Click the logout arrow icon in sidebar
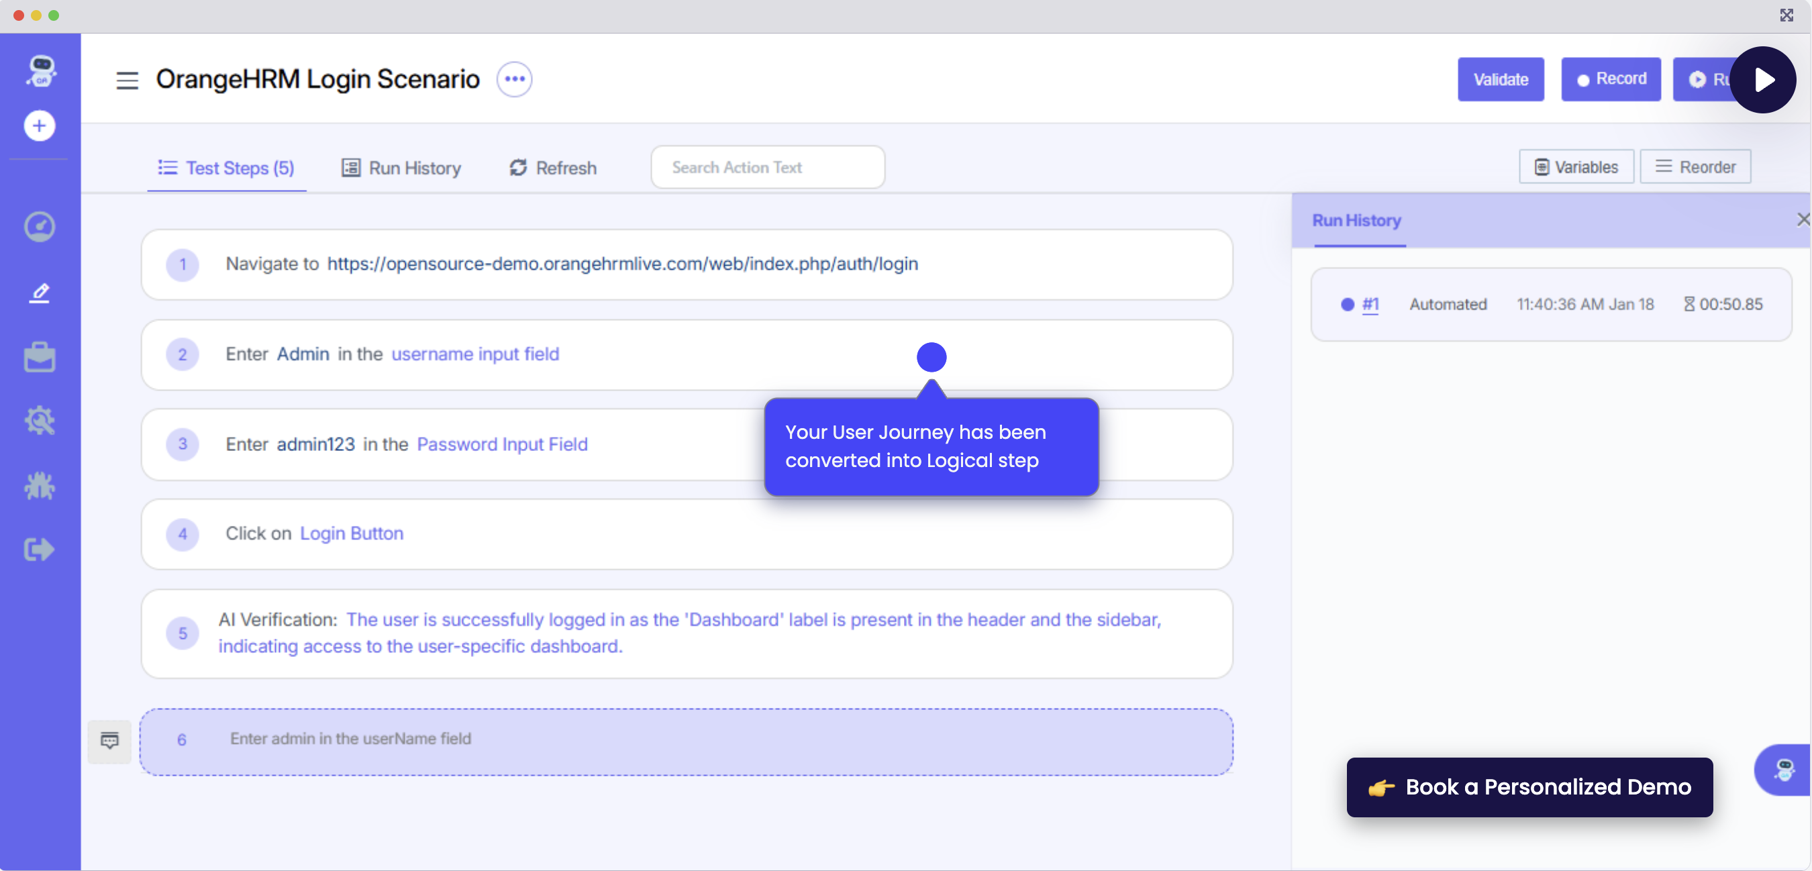 (40, 550)
